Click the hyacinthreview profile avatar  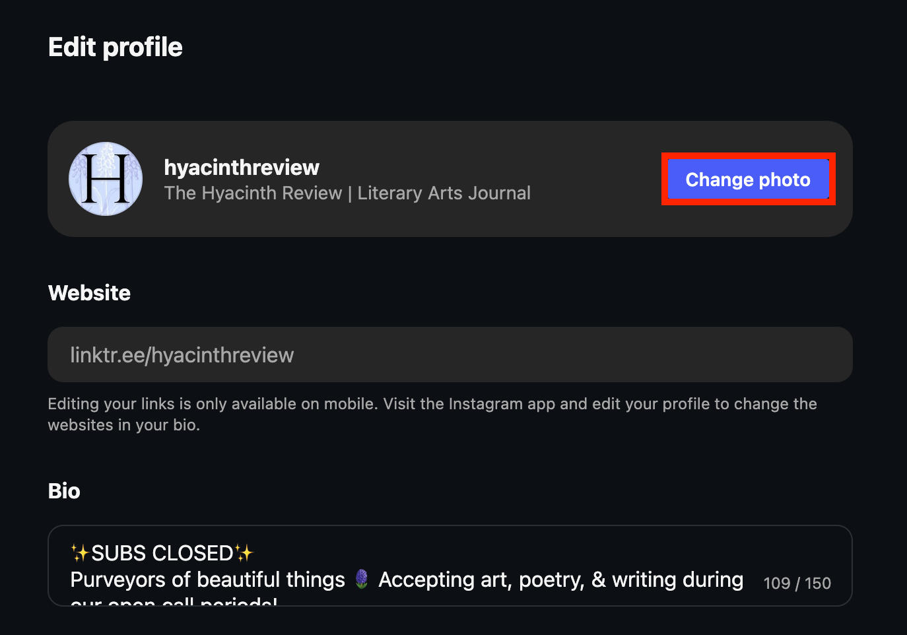106,179
